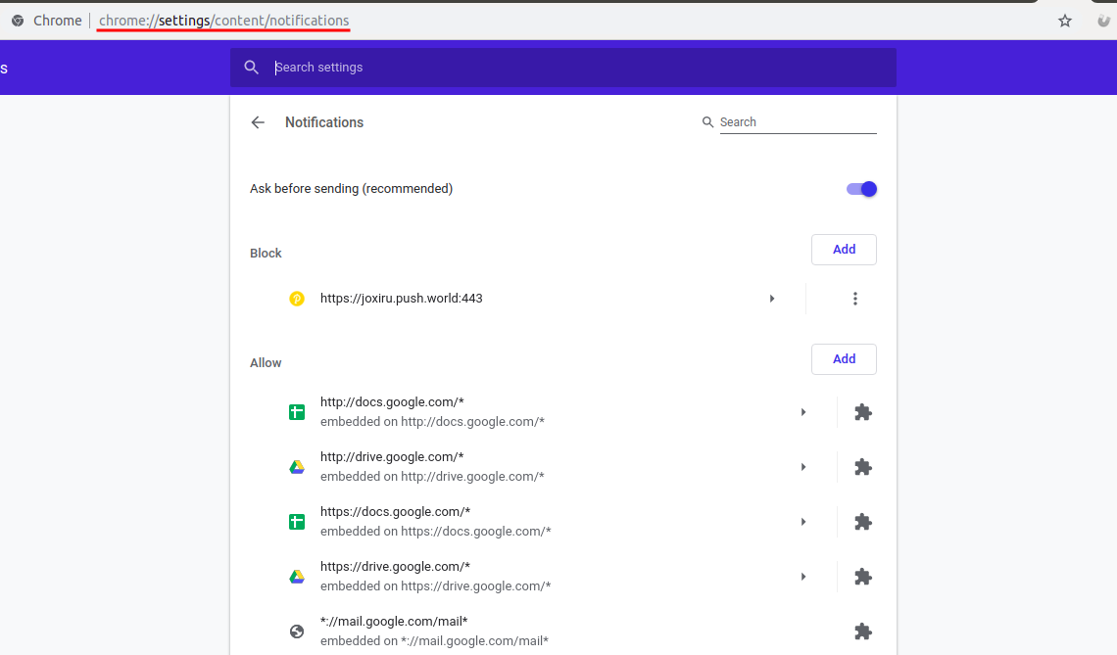Click the Notifications page heading
Image resolution: width=1117 pixels, height=655 pixels.
point(324,122)
